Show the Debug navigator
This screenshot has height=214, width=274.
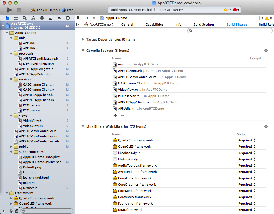tap(51, 18)
